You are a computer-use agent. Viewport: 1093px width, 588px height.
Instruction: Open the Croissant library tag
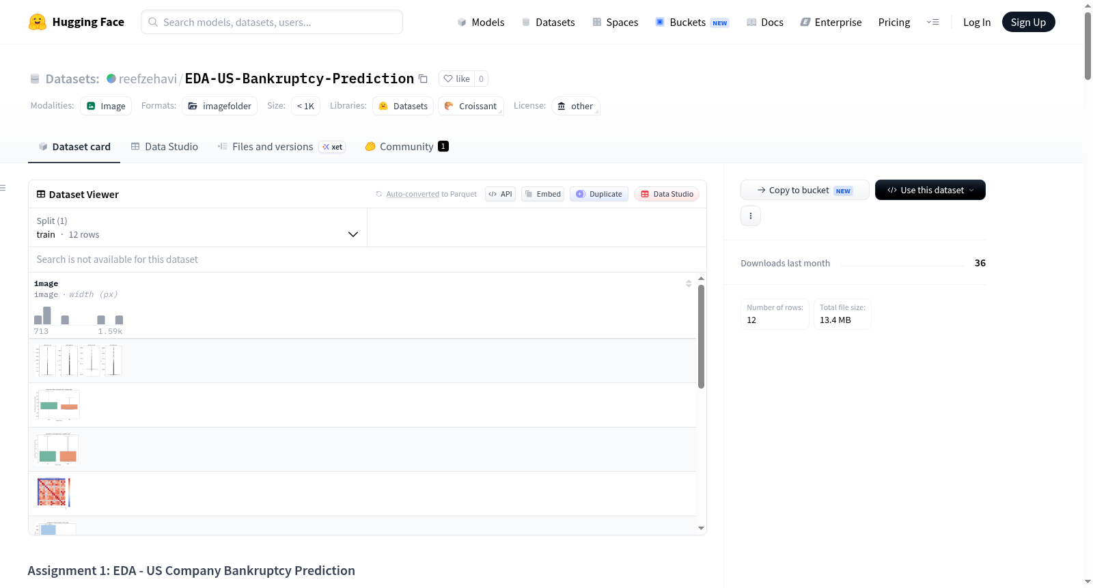pyautogui.click(x=471, y=106)
